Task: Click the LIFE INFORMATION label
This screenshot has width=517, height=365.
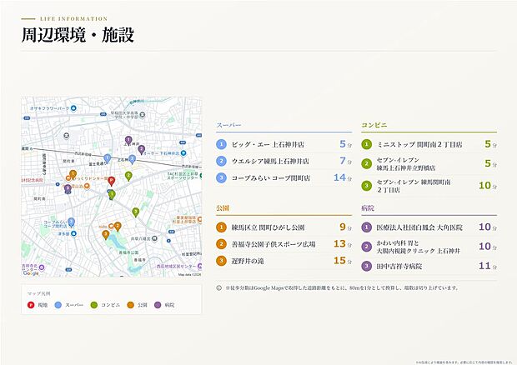Action: [x=74, y=19]
